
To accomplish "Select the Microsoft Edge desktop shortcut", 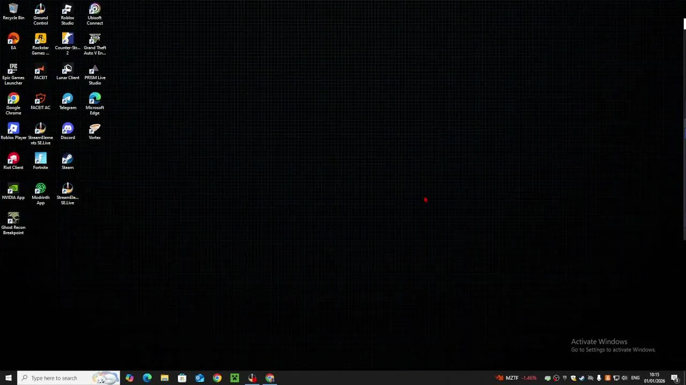I will pos(95,105).
